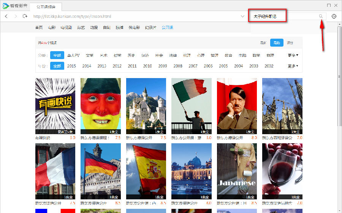342x213 pixels.
Task: Reload the page with the refresh icon
Action: 25,16
